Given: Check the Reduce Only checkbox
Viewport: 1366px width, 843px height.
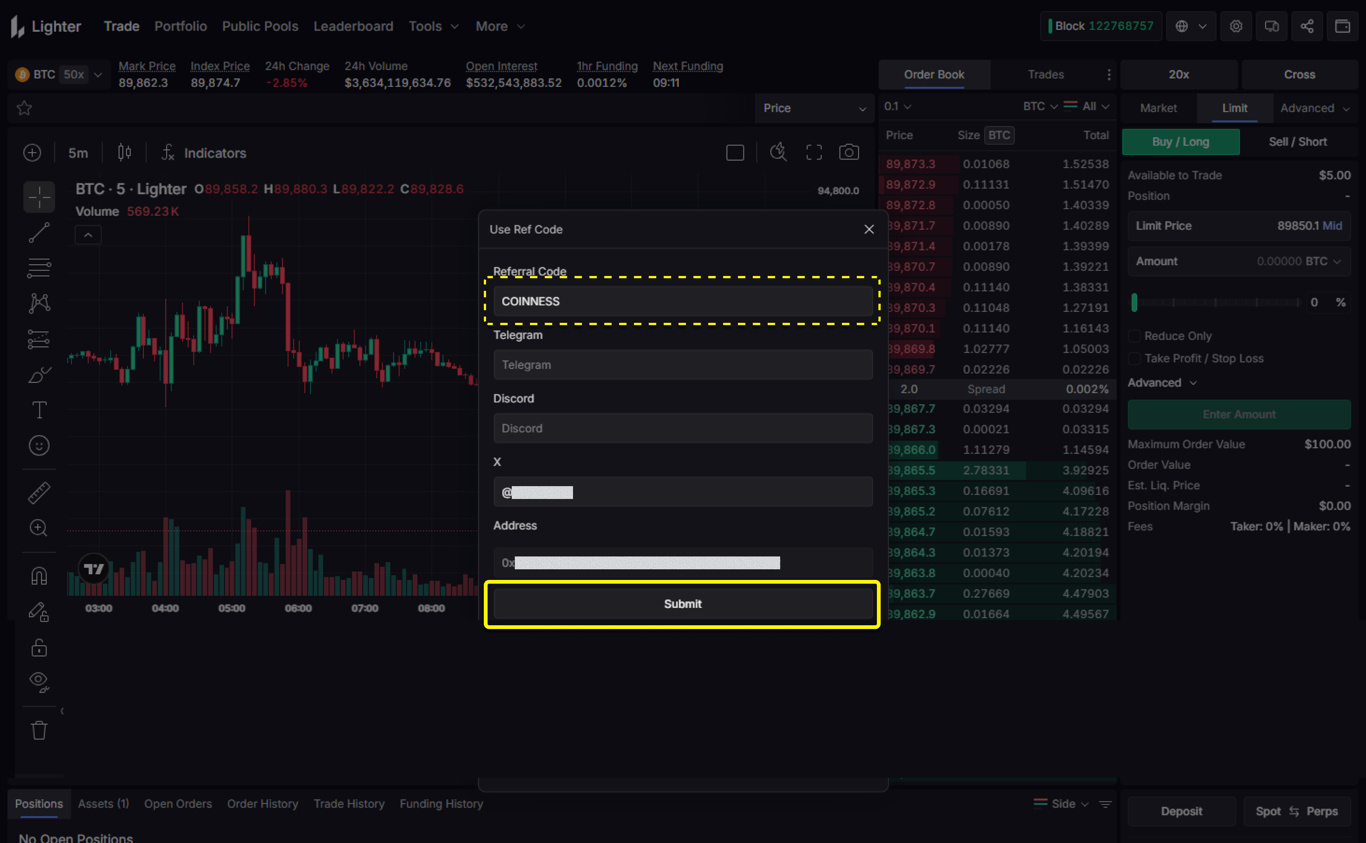Looking at the screenshot, I should pyautogui.click(x=1134, y=336).
